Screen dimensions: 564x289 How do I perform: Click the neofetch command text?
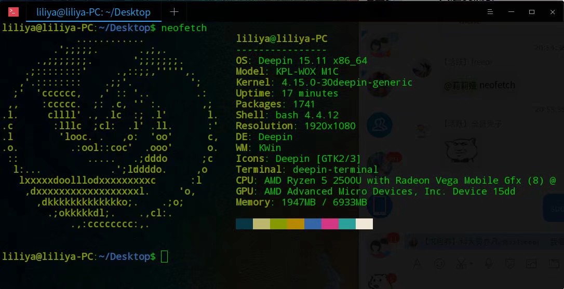pos(184,27)
